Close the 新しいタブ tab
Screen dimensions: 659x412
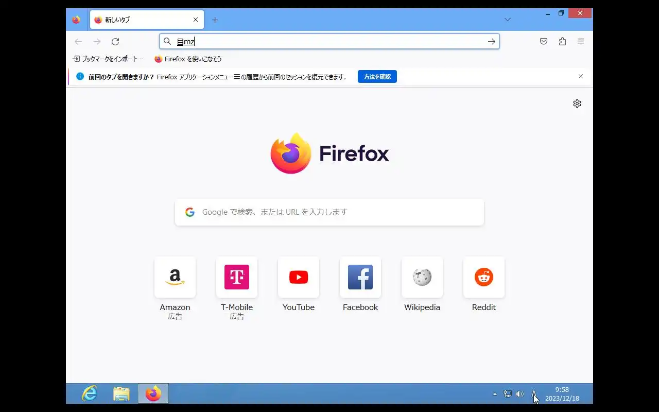click(x=196, y=20)
